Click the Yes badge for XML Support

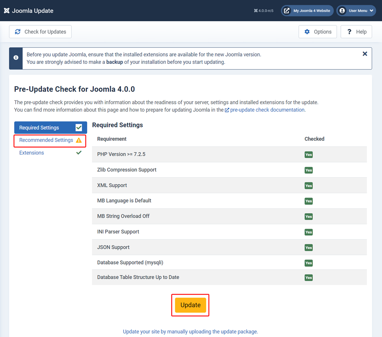(309, 186)
